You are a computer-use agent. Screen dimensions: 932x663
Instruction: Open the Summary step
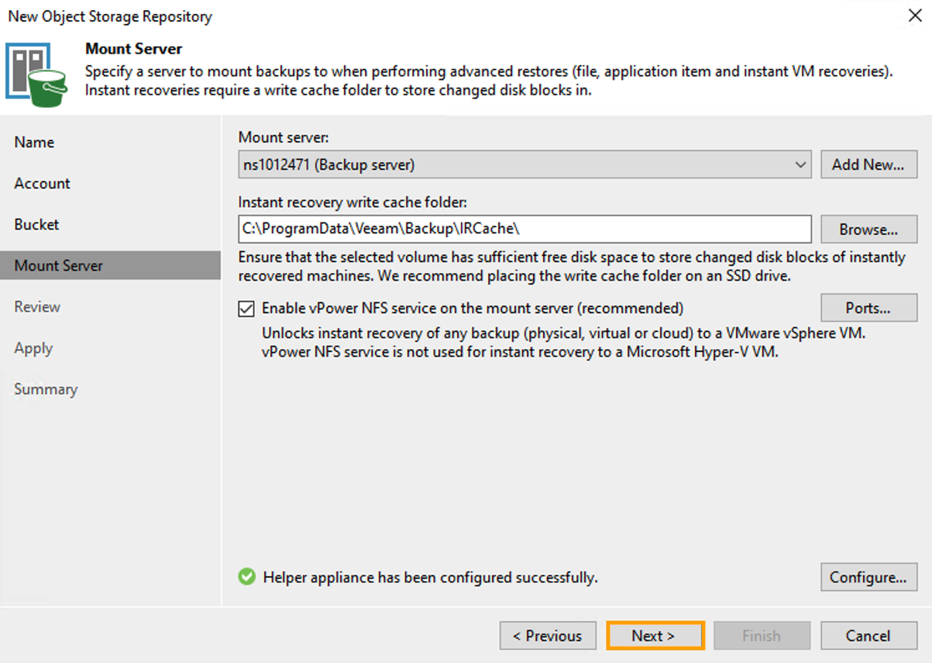tap(45, 388)
